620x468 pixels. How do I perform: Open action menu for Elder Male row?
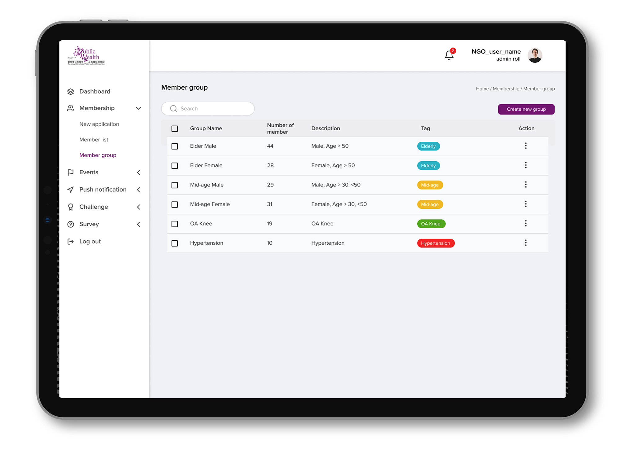[526, 146]
